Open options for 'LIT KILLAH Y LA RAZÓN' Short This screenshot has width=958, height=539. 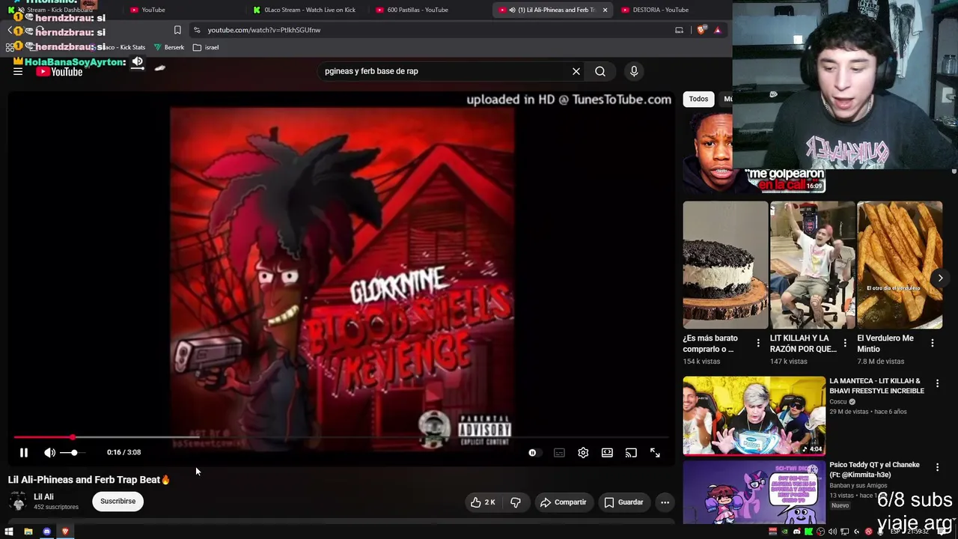[x=845, y=343]
